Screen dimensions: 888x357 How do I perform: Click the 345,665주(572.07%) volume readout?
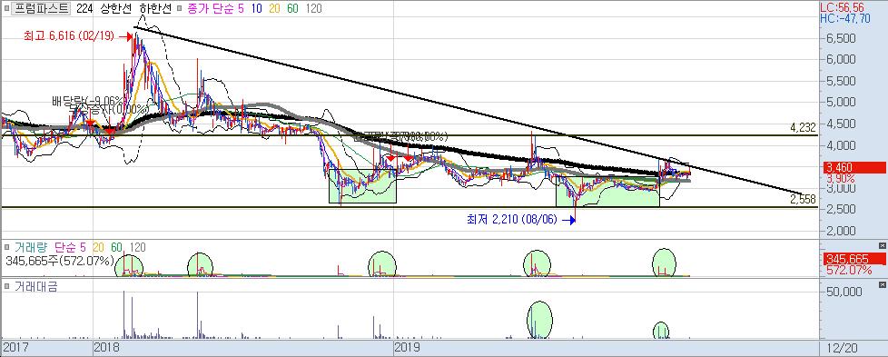[x=59, y=261]
